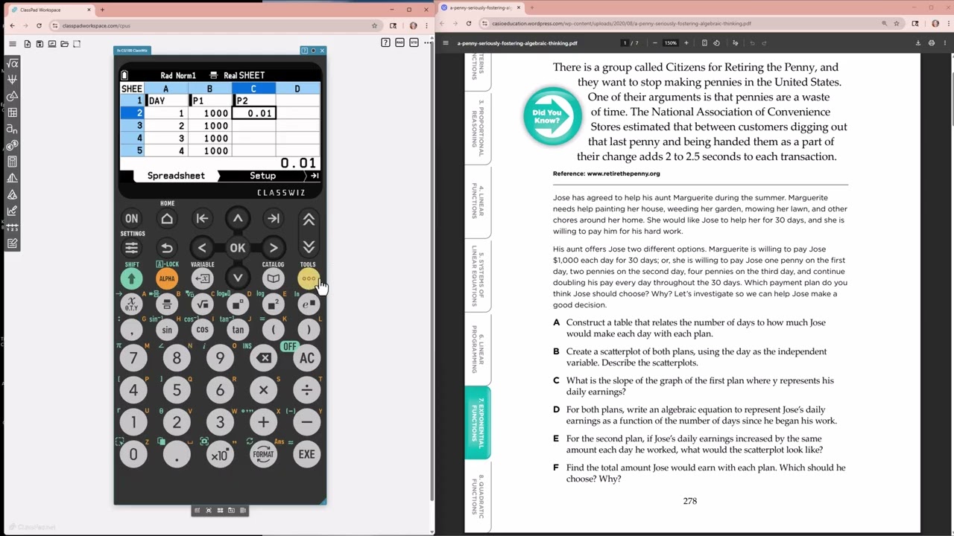The width and height of the screenshot is (954, 536).
Task: Click the calculator OK key
Action: [238, 248]
